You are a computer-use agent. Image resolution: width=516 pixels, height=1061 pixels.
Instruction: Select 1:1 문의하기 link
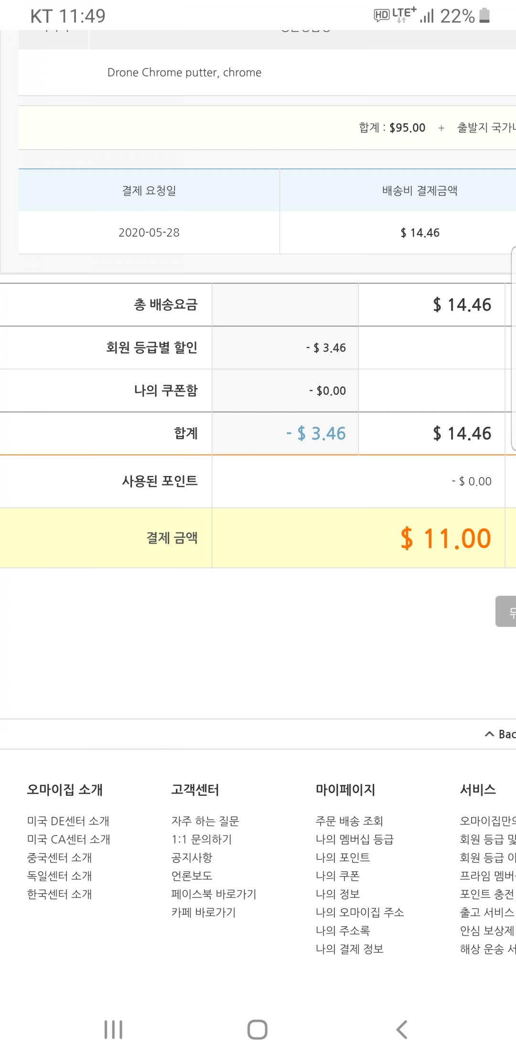pos(202,839)
